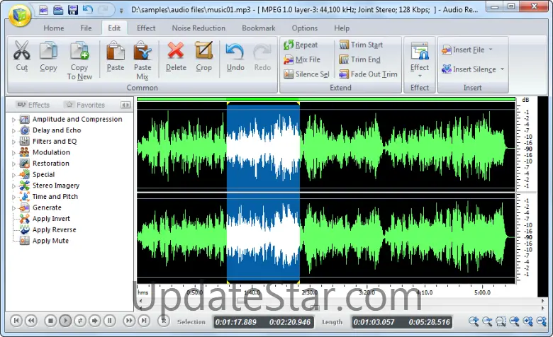Click the Fade Out Trim command
The width and height of the screenshot is (553, 337).
[368, 74]
